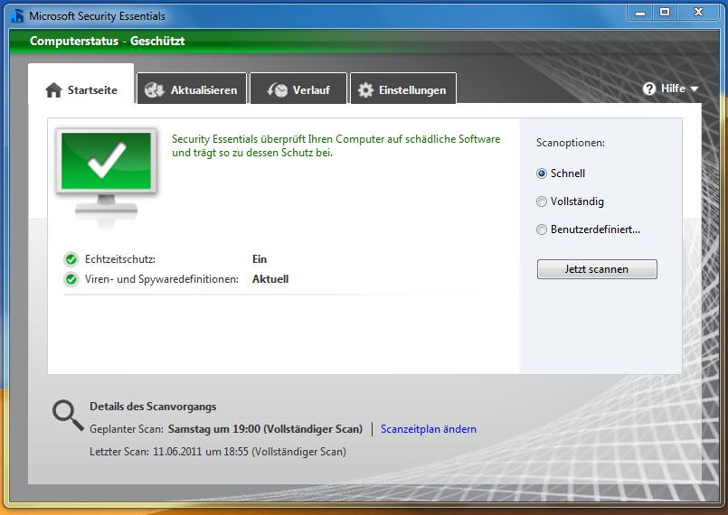Image resolution: width=728 pixels, height=515 pixels.
Task: Click the green check beside Viren- und Spywaredefinitionen
Action: pos(71,279)
